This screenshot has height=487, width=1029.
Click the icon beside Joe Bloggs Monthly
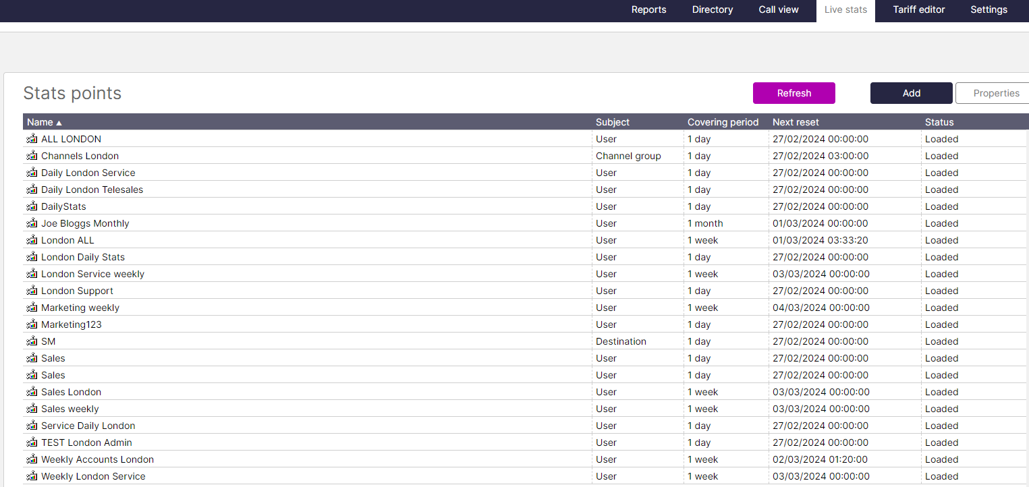32,223
